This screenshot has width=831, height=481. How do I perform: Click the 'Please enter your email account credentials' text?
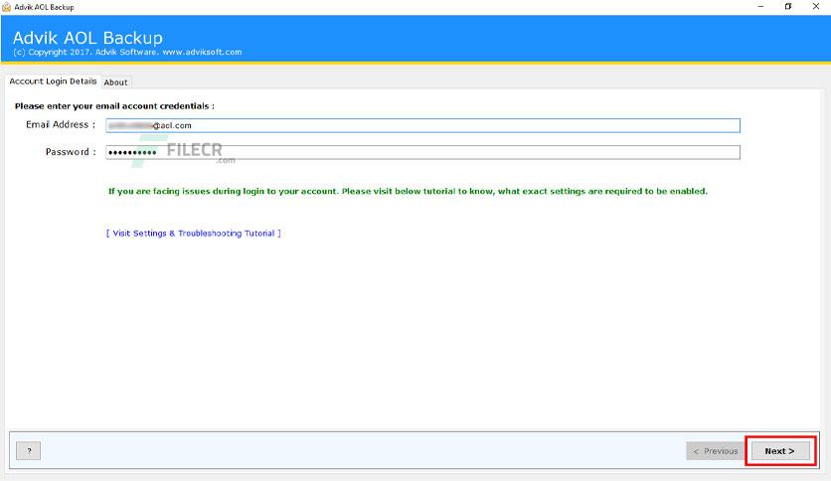click(x=114, y=106)
